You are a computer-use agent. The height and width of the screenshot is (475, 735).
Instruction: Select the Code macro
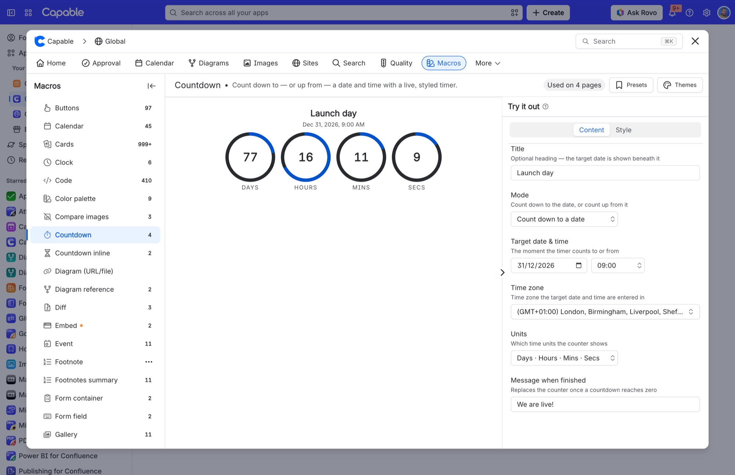(x=95, y=180)
